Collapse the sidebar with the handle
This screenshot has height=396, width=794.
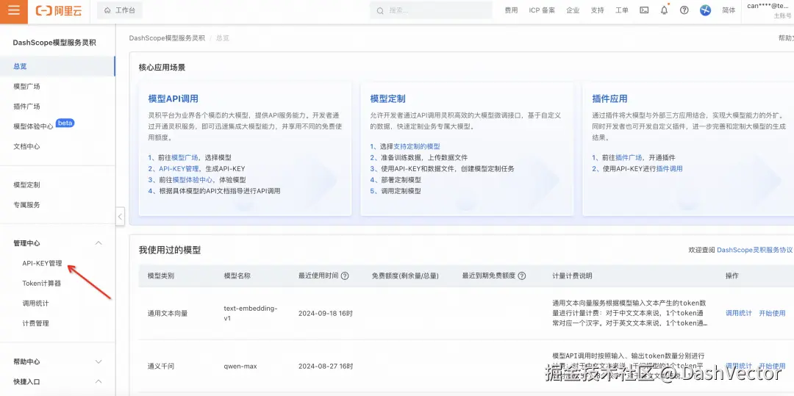click(x=120, y=217)
